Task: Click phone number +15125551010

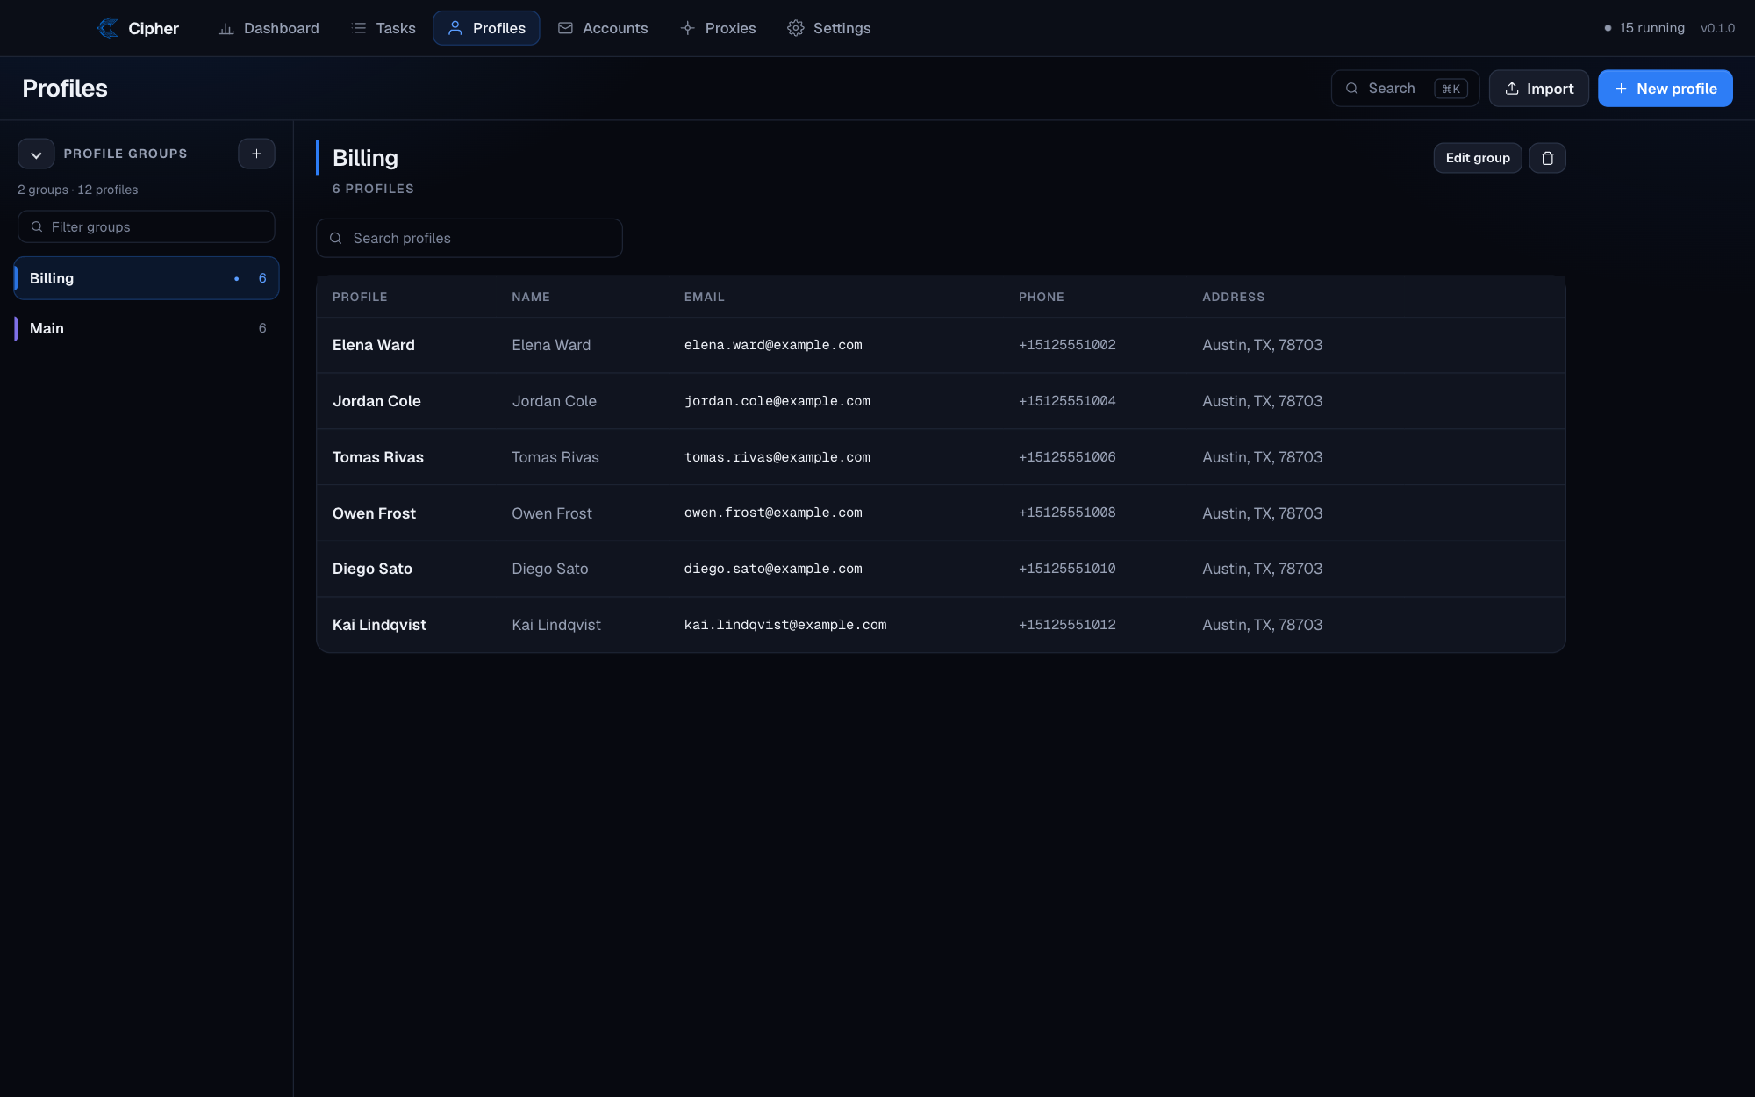Action: tap(1067, 569)
